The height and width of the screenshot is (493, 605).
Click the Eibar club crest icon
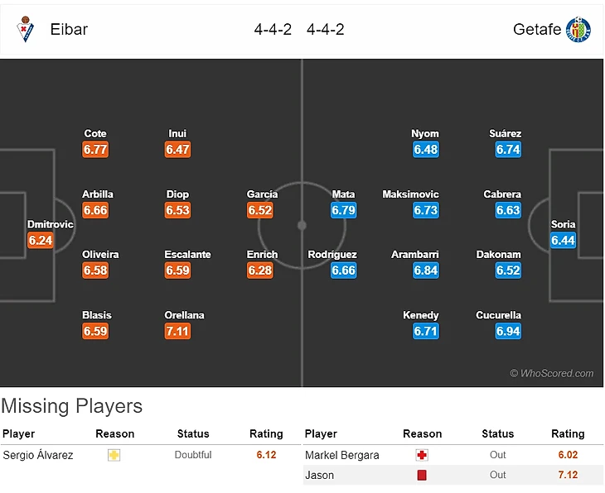pyautogui.click(x=26, y=30)
